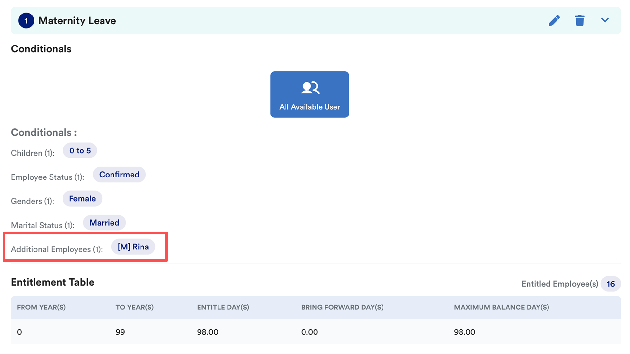This screenshot has height=354, width=630.
Task: Click the All Available User button
Action: coord(309,95)
